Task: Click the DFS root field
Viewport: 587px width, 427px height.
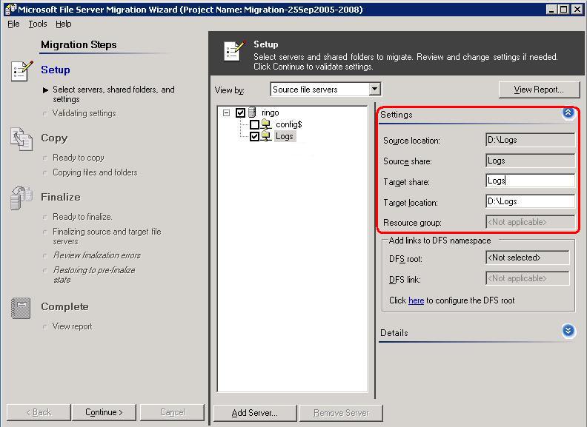Action: [527, 258]
